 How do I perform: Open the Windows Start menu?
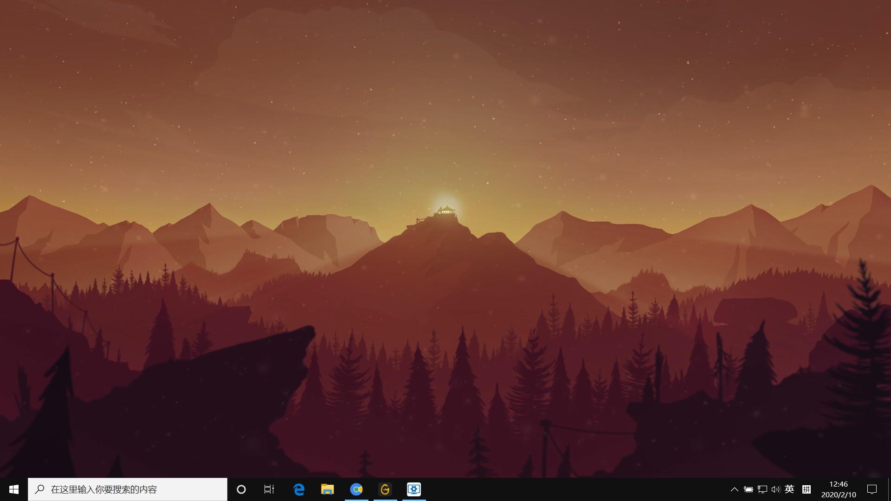[14, 489]
